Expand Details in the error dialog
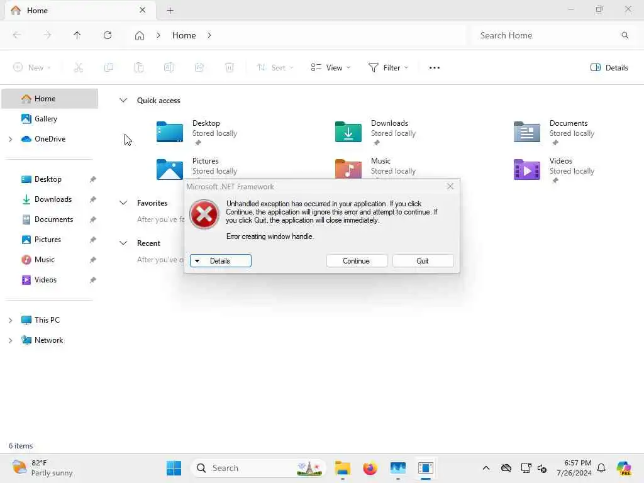 coord(221,261)
